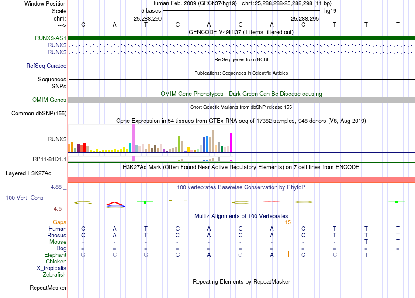Click the 100 Vert. Cons label
The height and width of the screenshot is (298, 415).
(24, 198)
